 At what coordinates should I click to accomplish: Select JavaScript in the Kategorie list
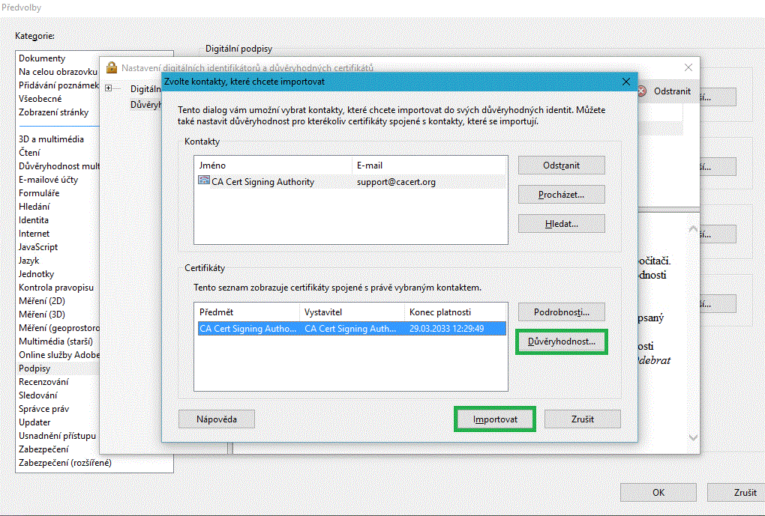click(x=38, y=247)
